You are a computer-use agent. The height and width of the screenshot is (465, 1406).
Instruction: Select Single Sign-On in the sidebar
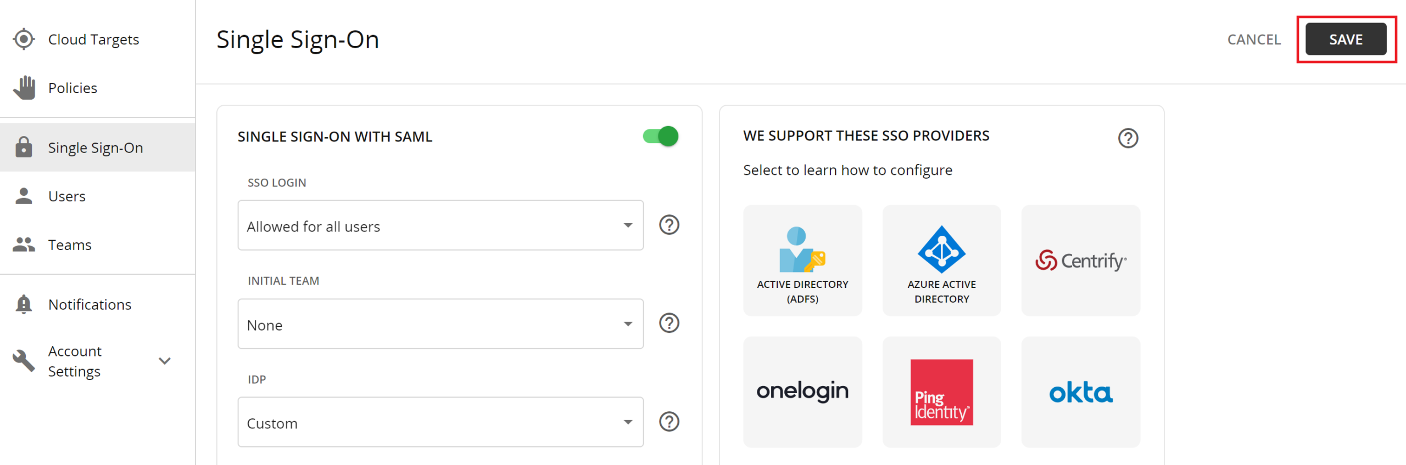[96, 148]
